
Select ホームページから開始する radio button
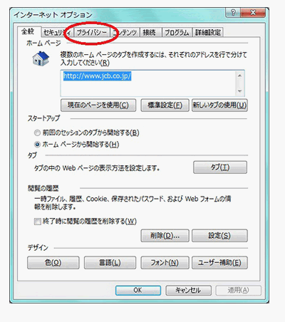pos(37,144)
